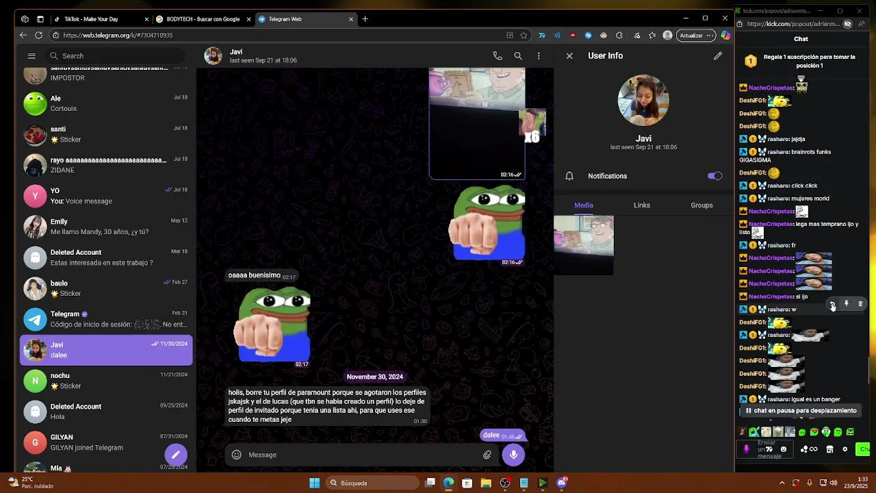876x493 pixels.
Task: Click the Message input box
Action: point(363,455)
